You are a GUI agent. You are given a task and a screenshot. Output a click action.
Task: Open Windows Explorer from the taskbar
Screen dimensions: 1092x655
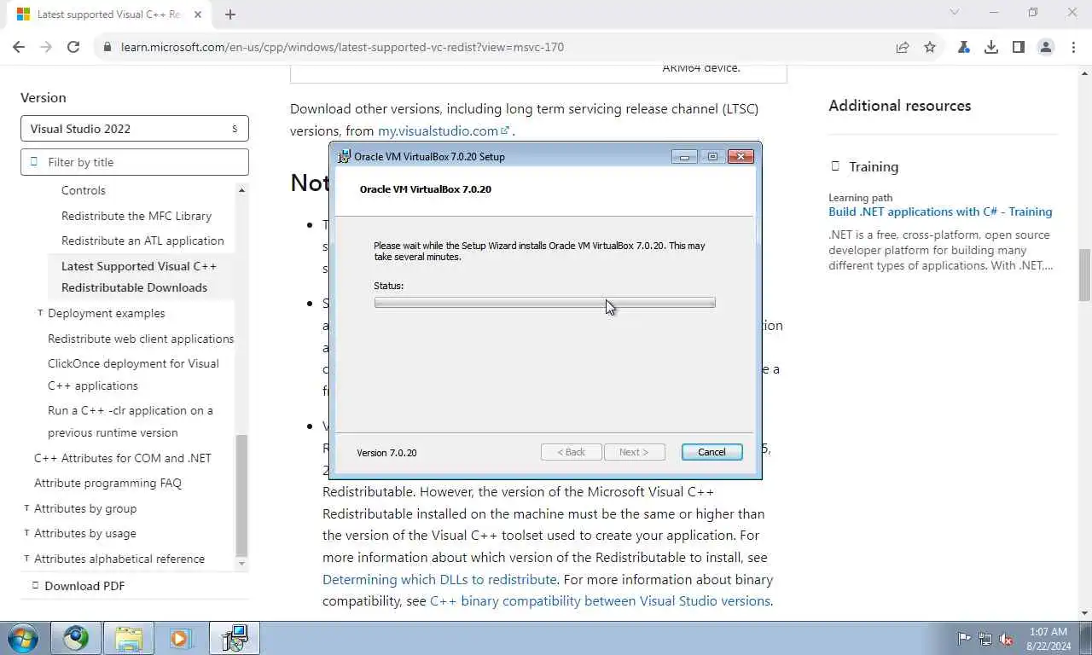pyautogui.click(x=129, y=638)
